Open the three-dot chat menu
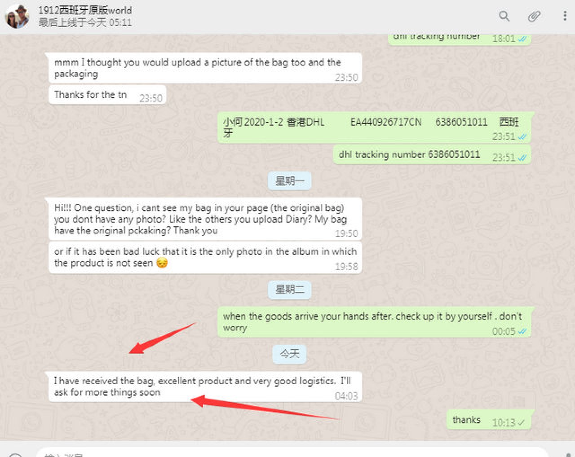The image size is (575, 457). point(565,16)
